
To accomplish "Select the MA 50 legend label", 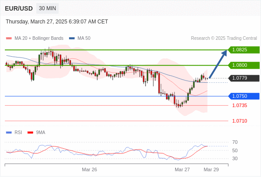I will click(x=84, y=38).
